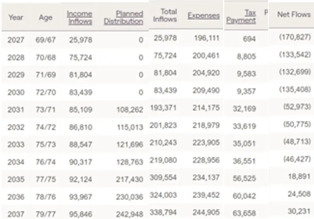Click the 242,948 planned distribution value
The image size is (314, 219).
130,214
